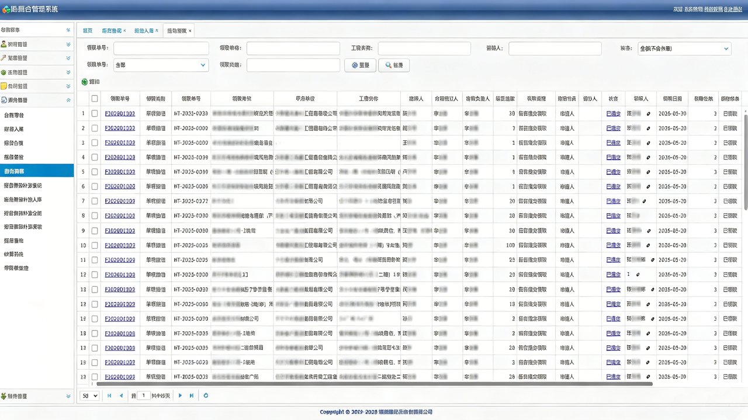Refresh the table using the pagination refresh icon
748x420 pixels.
click(206, 395)
